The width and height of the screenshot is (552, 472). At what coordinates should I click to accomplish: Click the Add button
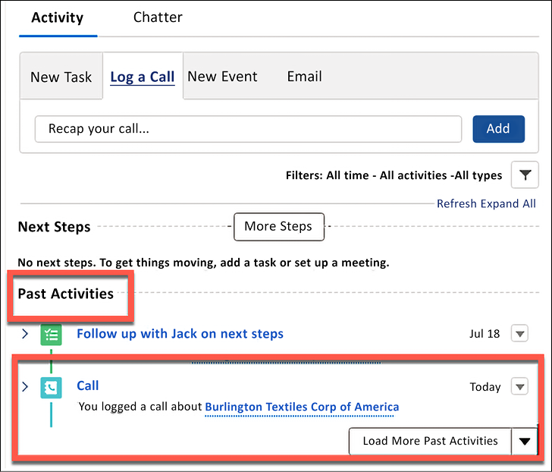coord(498,129)
